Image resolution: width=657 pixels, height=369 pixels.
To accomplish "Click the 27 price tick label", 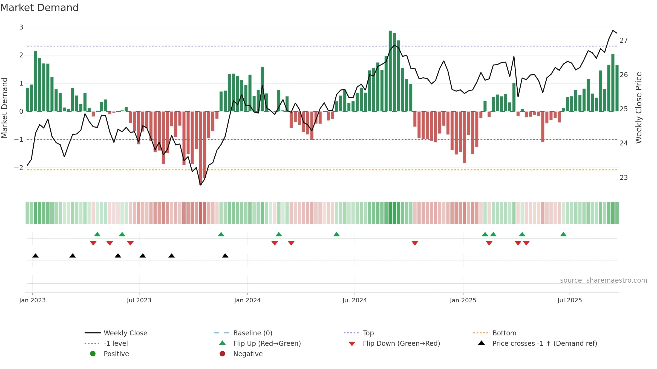I will pyautogui.click(x=624, y=40).
